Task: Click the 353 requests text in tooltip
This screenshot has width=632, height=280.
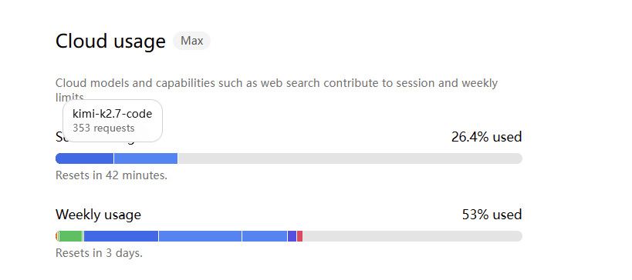Action: coord(103,128)
